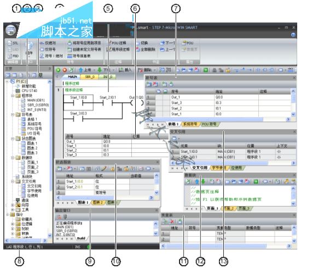Open the Download dropdown arrow

coord(113,70)
